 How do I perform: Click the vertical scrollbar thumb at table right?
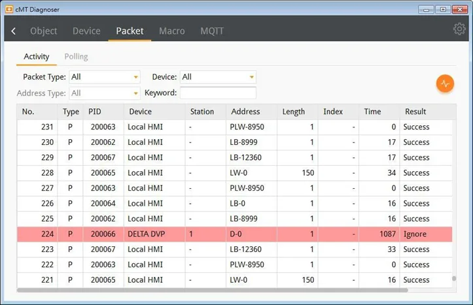point(454,278)
